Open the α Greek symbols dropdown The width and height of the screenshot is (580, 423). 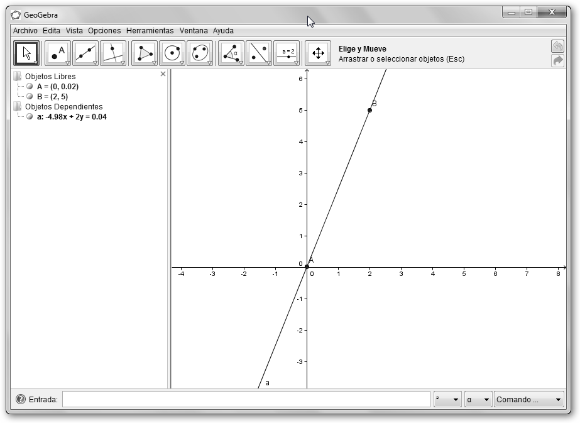coord(478,400)
